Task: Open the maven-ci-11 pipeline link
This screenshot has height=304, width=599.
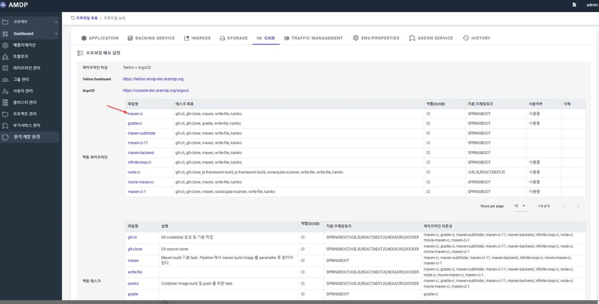Action: [x=138, y=143]
